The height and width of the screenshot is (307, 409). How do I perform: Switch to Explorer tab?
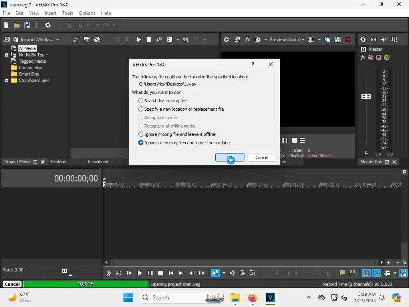click(x=59, y=161)
